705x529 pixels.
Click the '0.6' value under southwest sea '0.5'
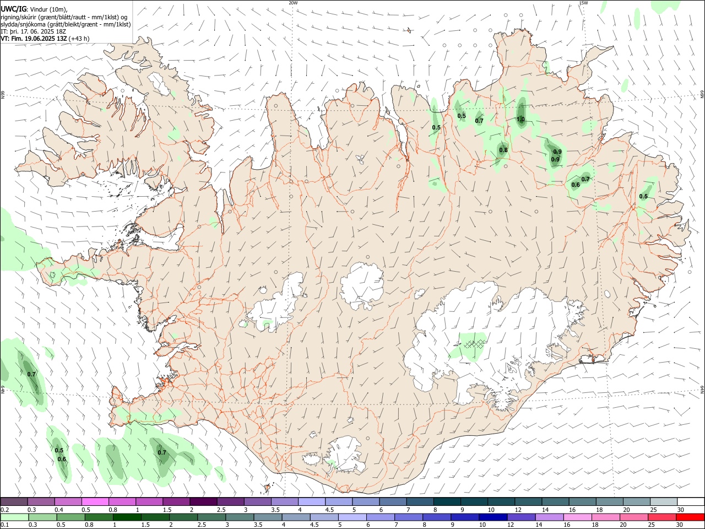coord(62,459)
